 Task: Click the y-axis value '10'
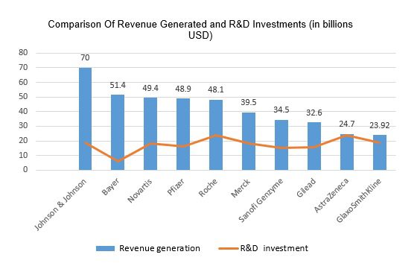[24, 155]
